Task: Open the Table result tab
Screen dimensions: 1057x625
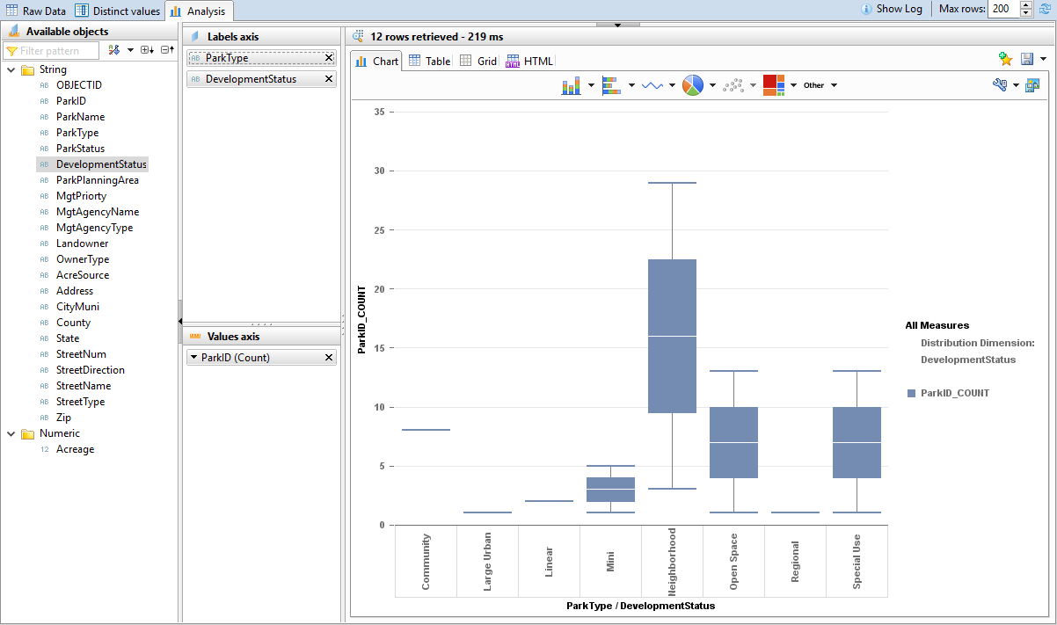Action: click(x=429, y=62)
